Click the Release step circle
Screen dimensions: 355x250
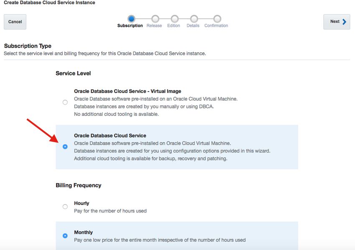pos(155,18)
